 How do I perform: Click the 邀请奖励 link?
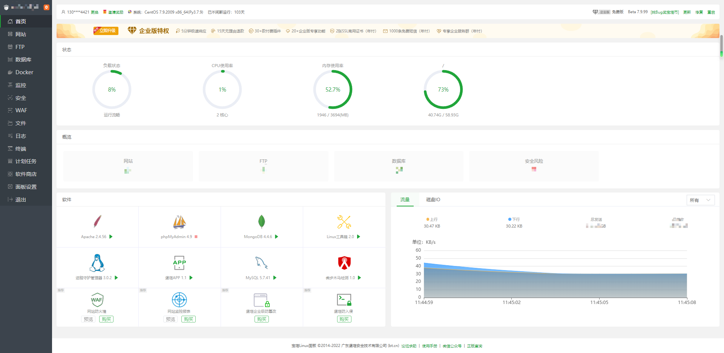point(116,12)
